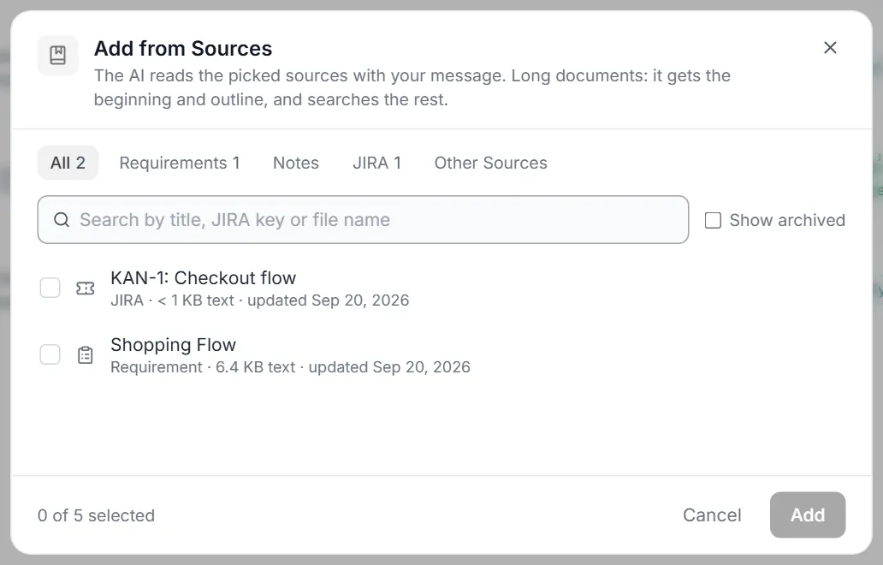The height and width of the screenshot is (565, 883).
Task: Click the magnifier icon in the search box
Action: (62, 220)
